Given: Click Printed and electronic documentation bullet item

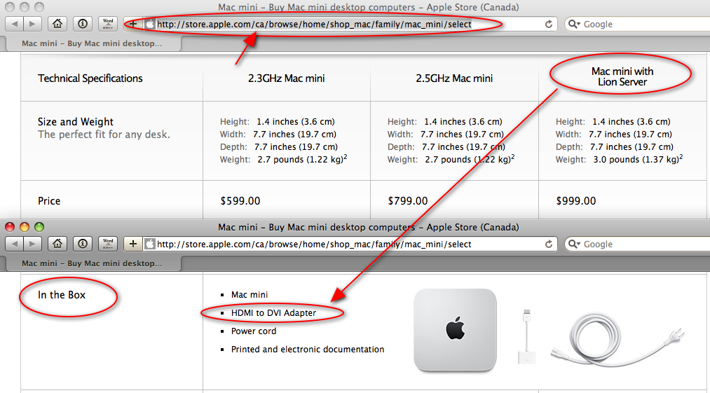Looking at the screenshot, I should [308, 349].
